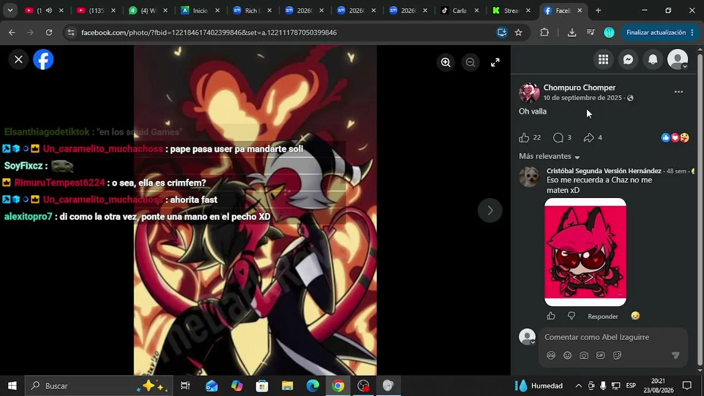704x396 pixels.
Task: Dislike Cristóbal's comment
Action: 571,316
